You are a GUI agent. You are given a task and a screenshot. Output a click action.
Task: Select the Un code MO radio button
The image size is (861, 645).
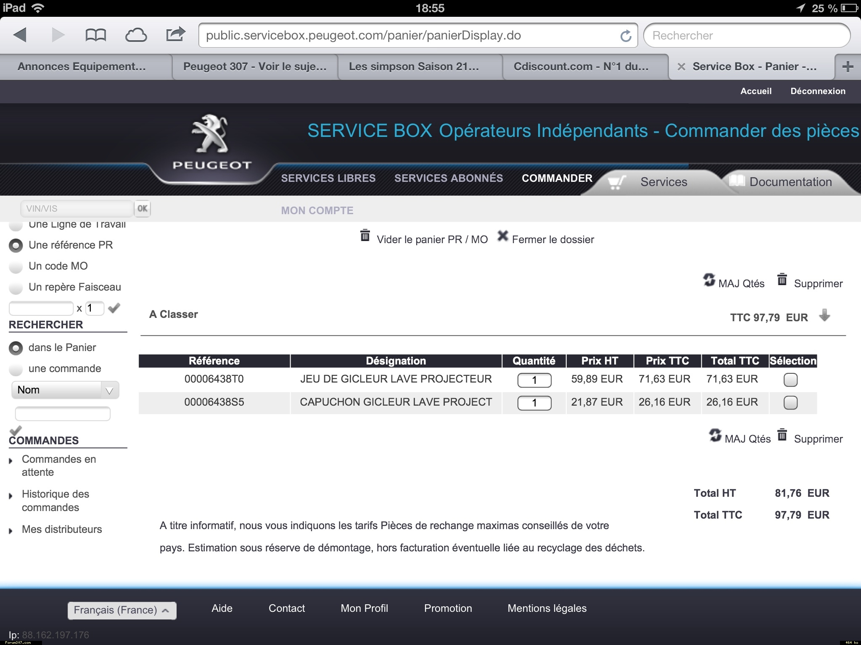[x=16, y=266]
